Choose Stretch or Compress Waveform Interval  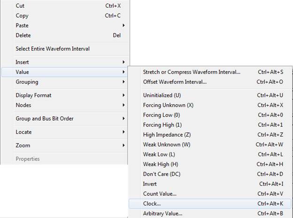click(x=192, y=72)
